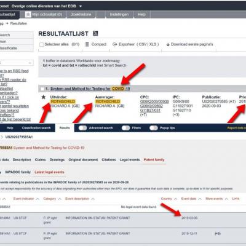Viewport: 246px width, 246px height.
Task: Select the Patent family tab
Action: click(154, 160)
